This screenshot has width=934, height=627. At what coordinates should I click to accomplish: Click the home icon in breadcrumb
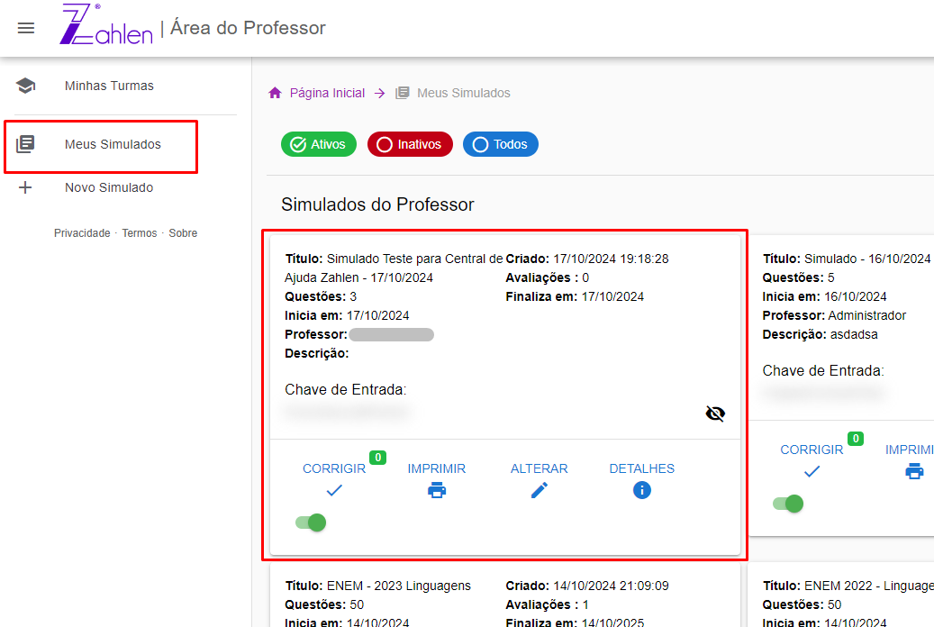[276, 93]
